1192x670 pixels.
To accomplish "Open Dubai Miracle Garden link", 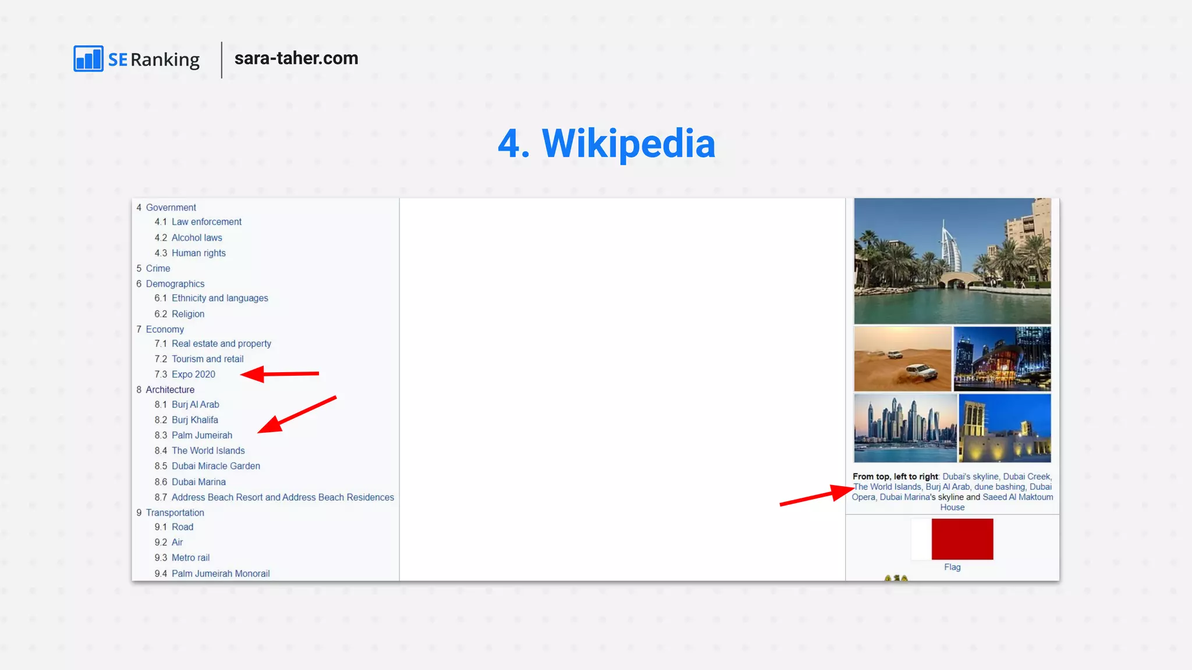I will point(215,466).
